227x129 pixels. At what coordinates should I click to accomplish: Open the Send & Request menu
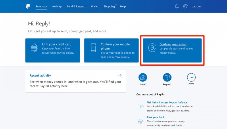tap(76, 6)
